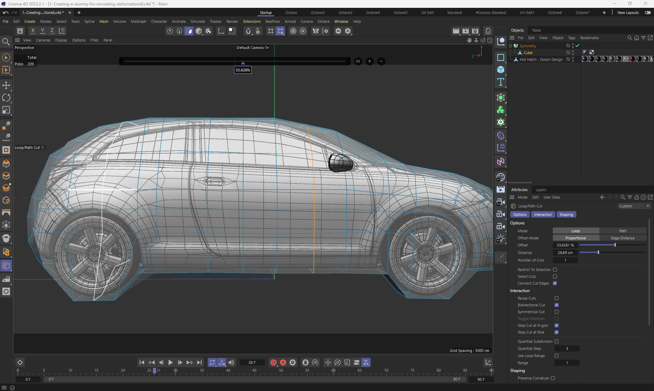Disable Connect Cut Edges checkbox
Viewport: 654px width, 391px height.
(555, 283)
